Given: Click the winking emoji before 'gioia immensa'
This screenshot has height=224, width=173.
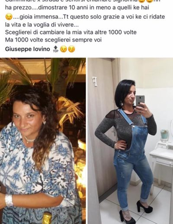Looking at the screenshot, I should coord(9,17).
